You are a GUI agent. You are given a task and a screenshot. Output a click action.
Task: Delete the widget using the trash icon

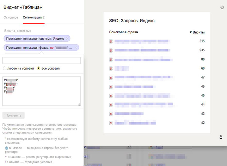221,137
